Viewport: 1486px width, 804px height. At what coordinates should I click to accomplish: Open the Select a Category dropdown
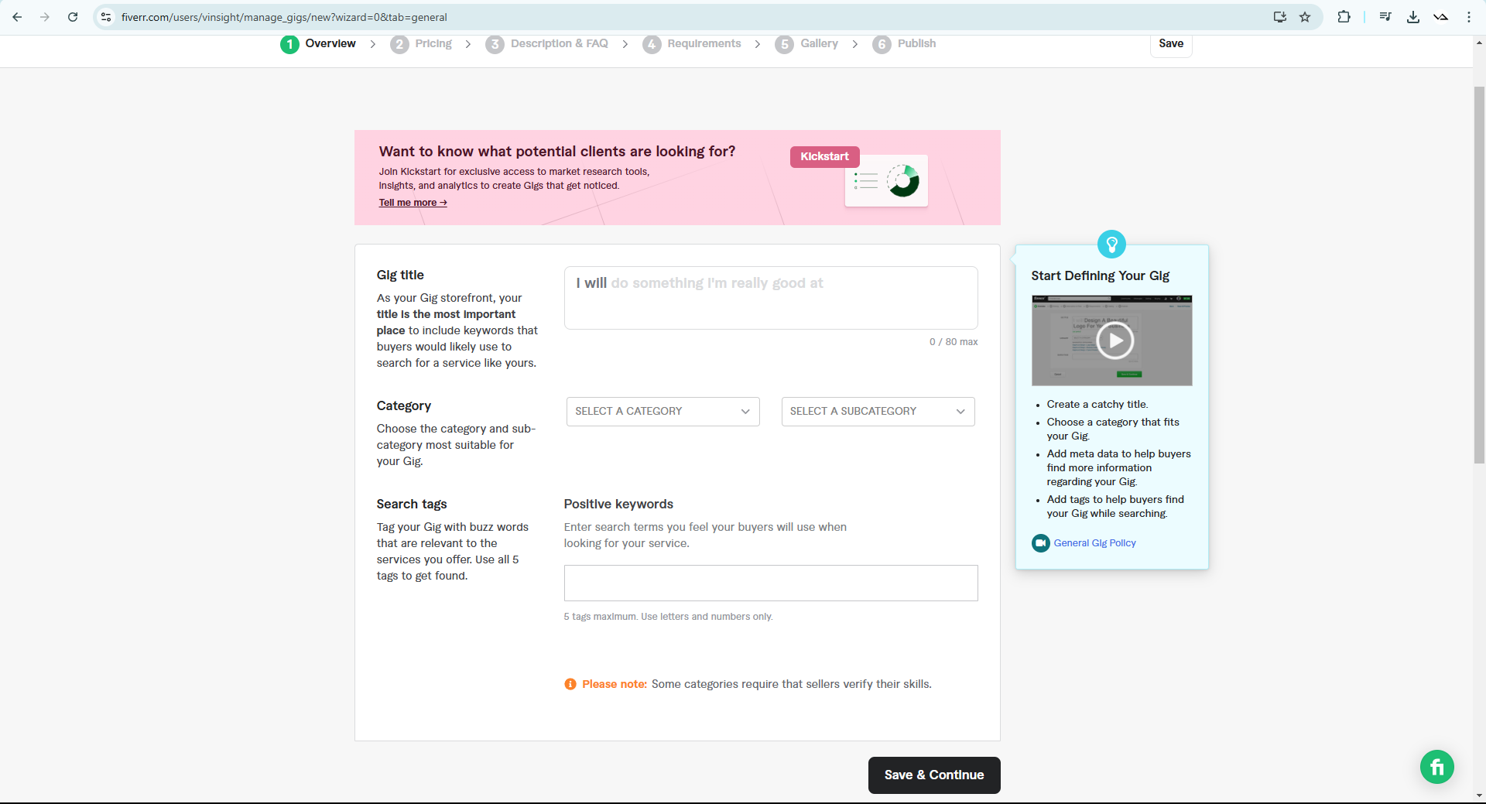tap(663, 412)
